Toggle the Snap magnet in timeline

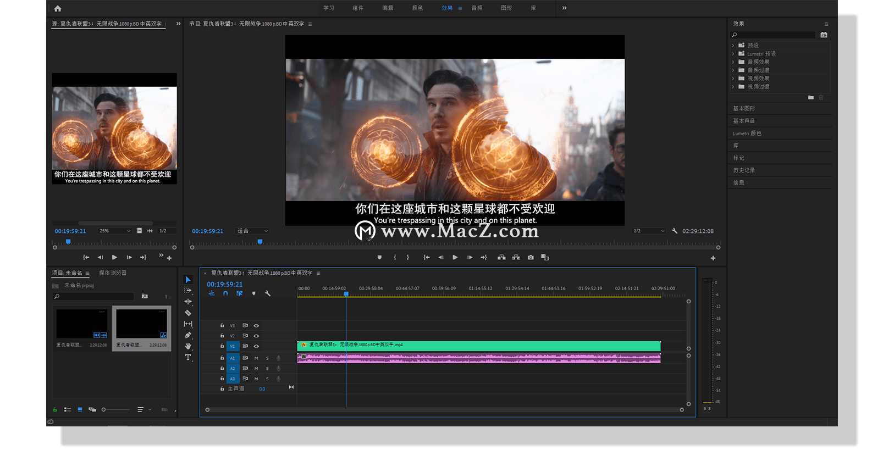click(225, 293)
